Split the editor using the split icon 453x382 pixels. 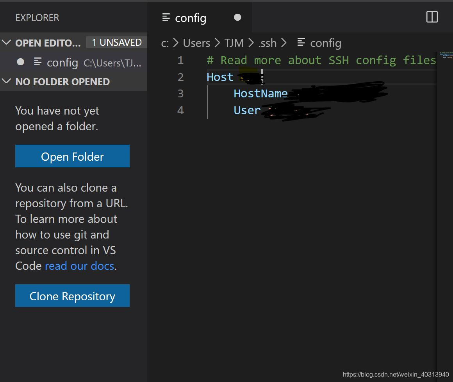(432, 17)
